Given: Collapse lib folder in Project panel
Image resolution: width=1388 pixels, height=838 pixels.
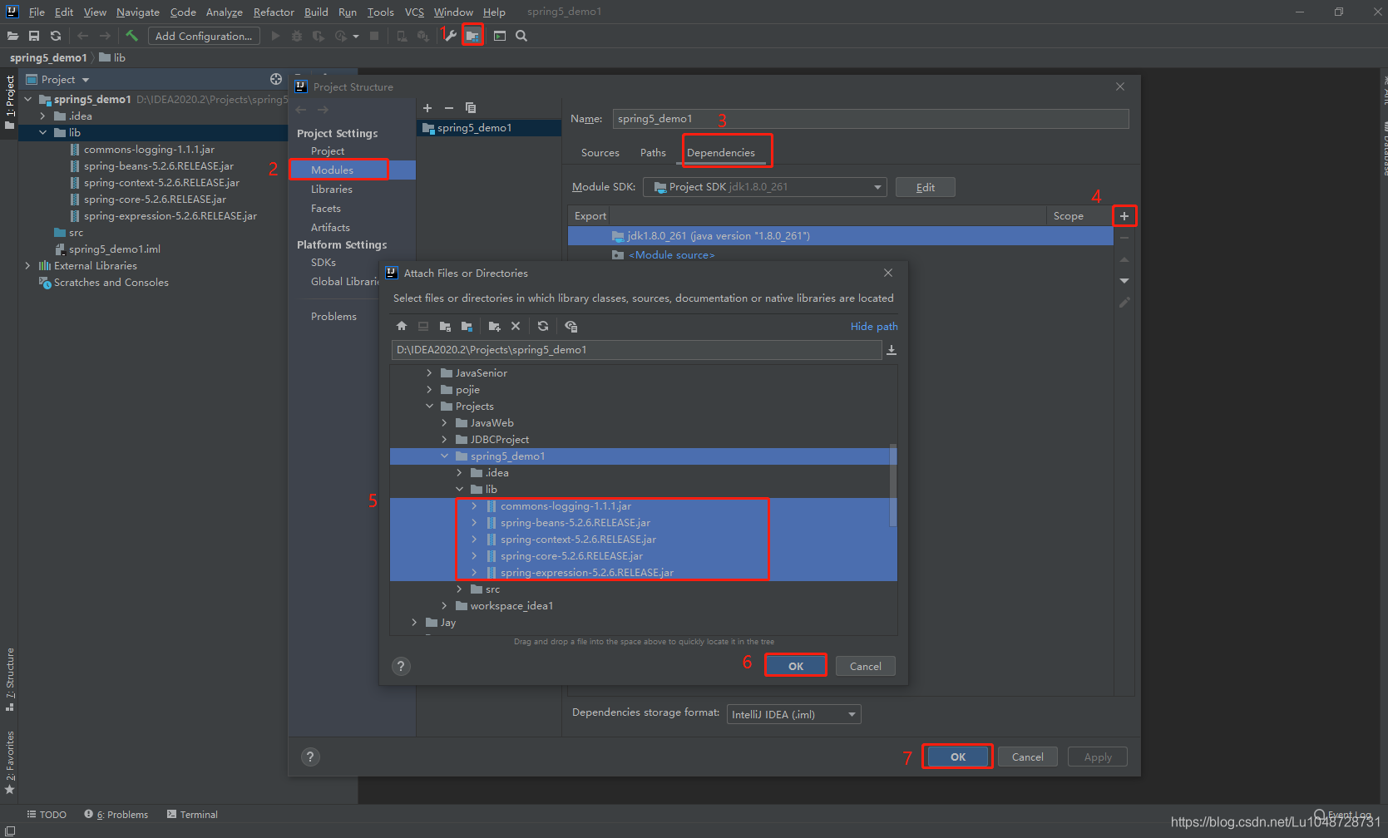Looking at the screenshot, I should 42,133.
